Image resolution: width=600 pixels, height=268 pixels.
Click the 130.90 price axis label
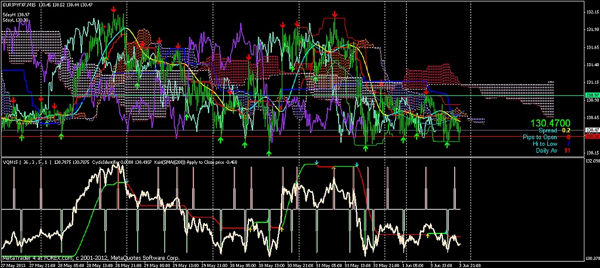pos(592,100)
